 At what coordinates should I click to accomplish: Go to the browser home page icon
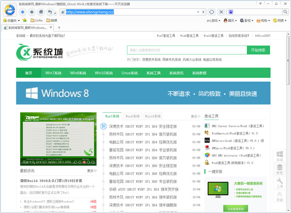[41, 12]
